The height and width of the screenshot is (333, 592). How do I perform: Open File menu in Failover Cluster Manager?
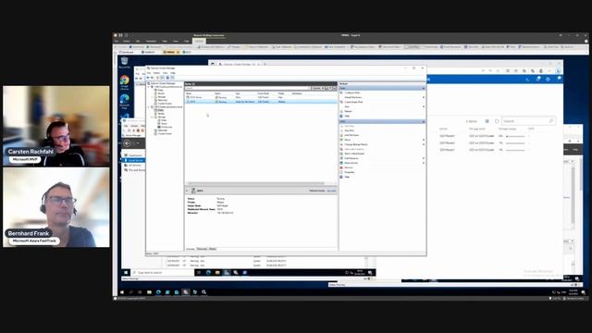point(149,73)
